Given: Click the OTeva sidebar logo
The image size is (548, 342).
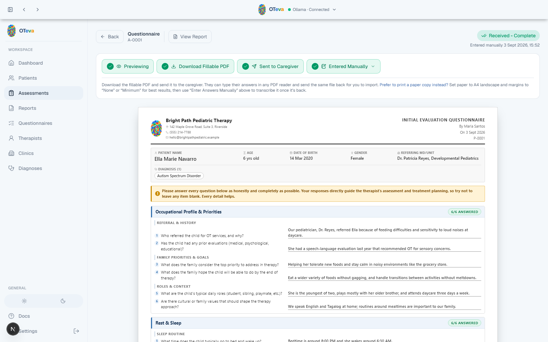Looking at the screenshot, I should 21,31.
